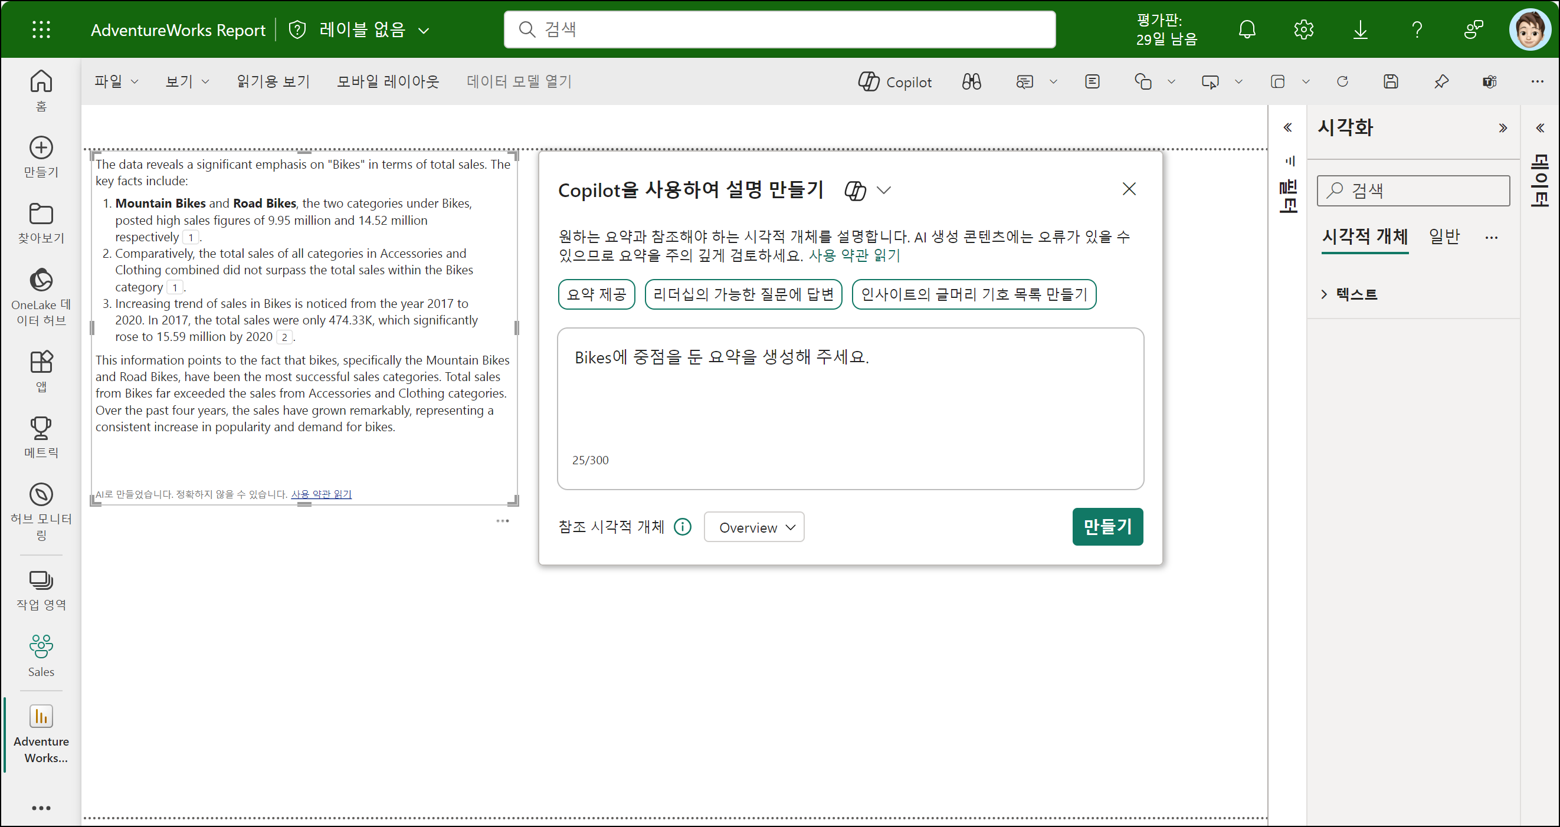
Task: Click the 만들기 create button
Action: pyautogui.click(x=1107, y=526)
